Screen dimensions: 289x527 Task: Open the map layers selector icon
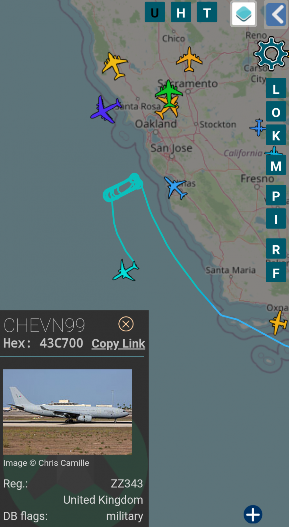(244, 14)
